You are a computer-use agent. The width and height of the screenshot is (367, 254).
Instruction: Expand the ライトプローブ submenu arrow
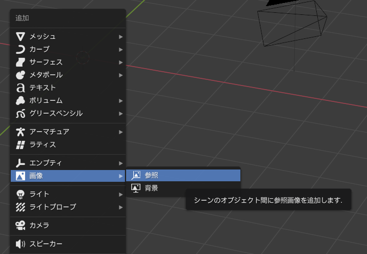(x=120, y=207)
